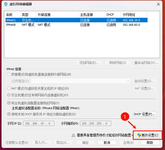This screenshot has width=165, height=150.
Task: Close the 虚拟网络编辑器 window
Action: 158,4
